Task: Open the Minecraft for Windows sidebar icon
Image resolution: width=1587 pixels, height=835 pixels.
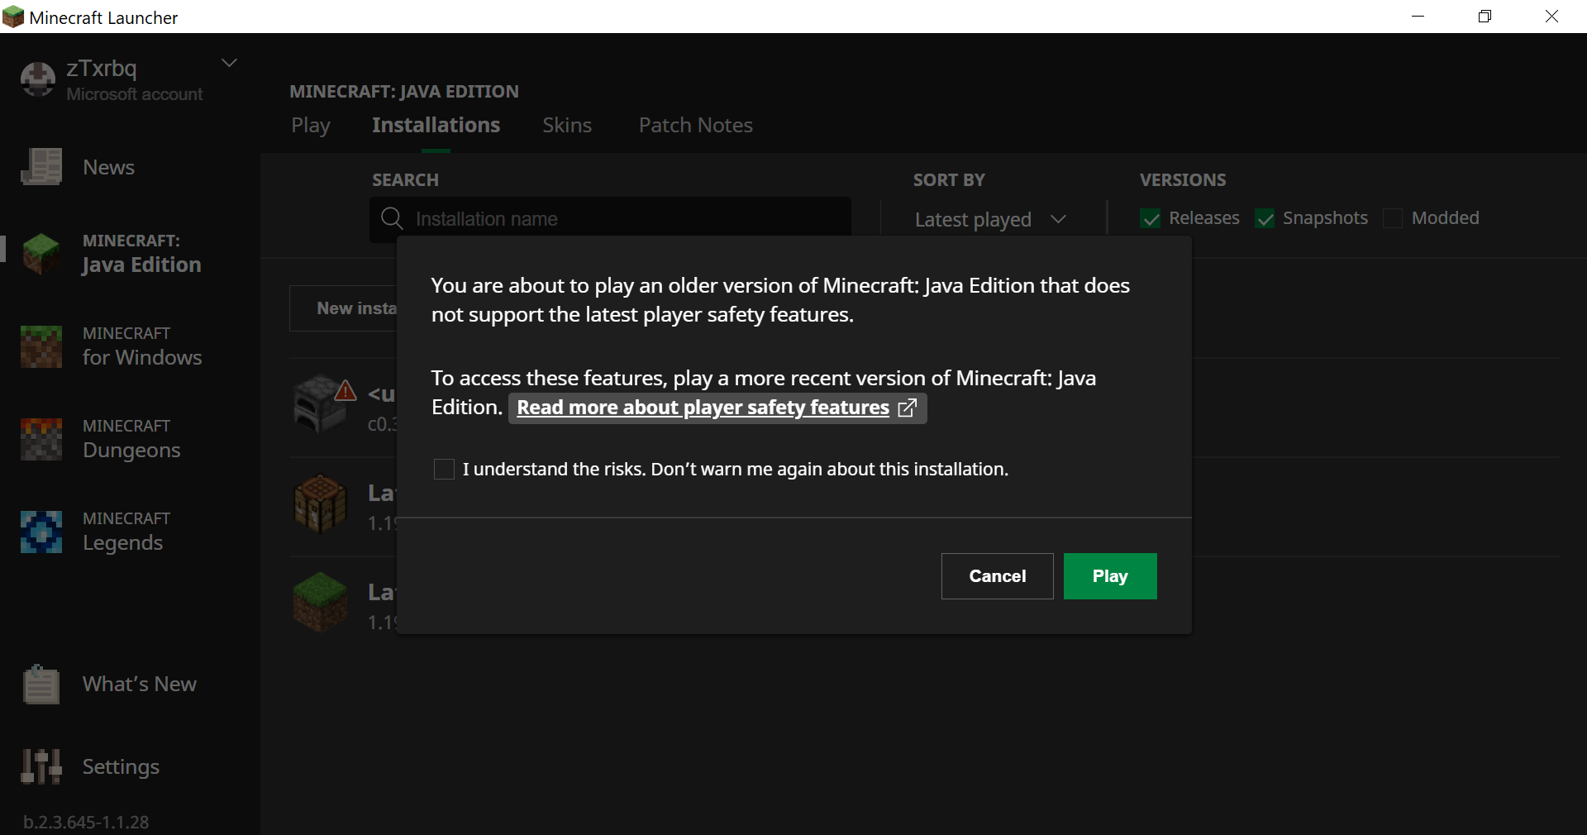Action: tap(41, 346)
